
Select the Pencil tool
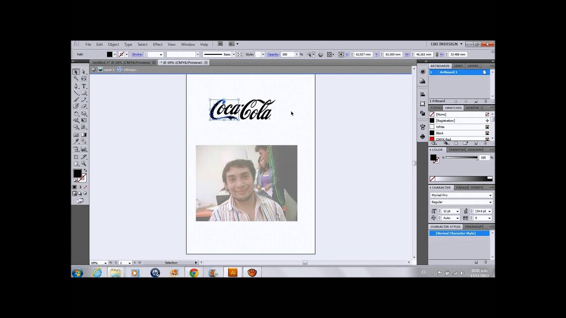pos(84,99)
